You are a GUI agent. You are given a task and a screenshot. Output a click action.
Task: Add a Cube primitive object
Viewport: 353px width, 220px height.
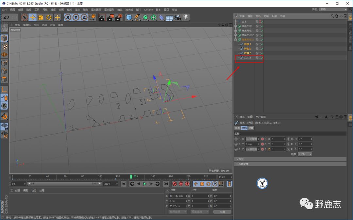[x=129, y=17]
